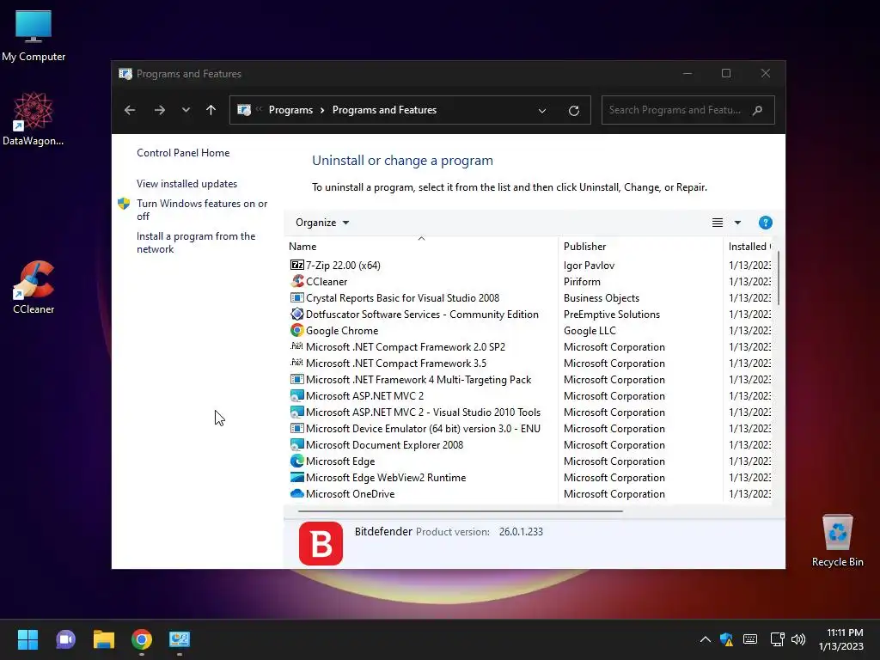
Task: Go back using the back arrow
Action: (130, 110)
